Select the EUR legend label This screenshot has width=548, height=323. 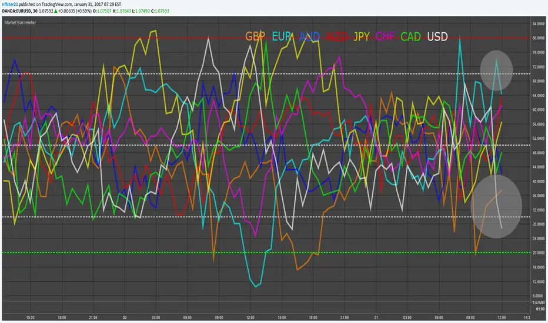pyautogui.click(x=282, y=36)
